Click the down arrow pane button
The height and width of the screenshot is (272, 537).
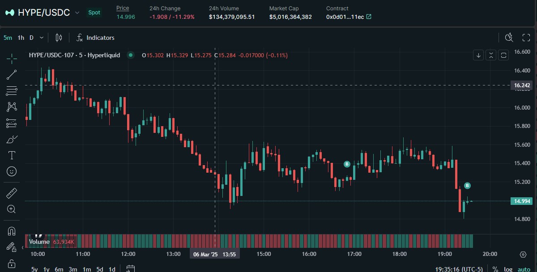click(x=478, y=55)
